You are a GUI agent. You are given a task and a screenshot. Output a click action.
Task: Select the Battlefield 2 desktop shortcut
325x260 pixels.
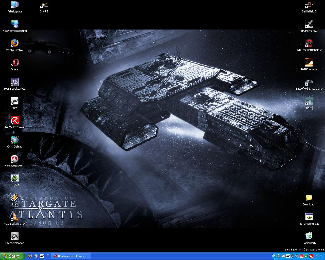pos(309,7)
